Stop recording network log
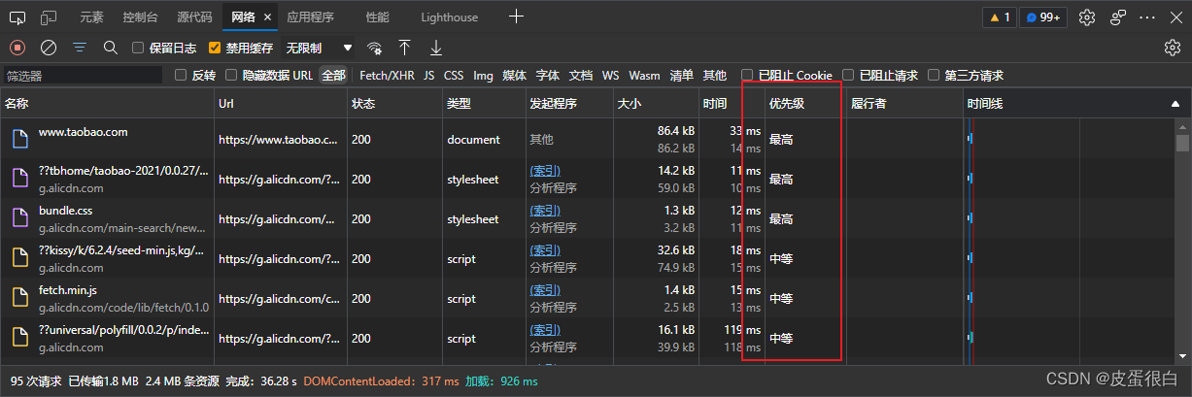1192x397 pixels. pyautogui.click(x=17, y=48)
